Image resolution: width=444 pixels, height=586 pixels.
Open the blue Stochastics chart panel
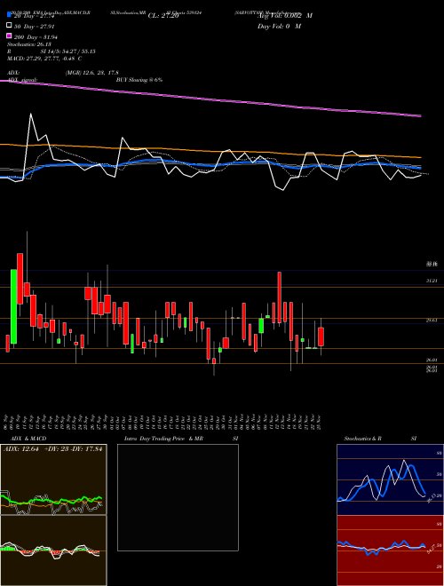coord(390,479)
